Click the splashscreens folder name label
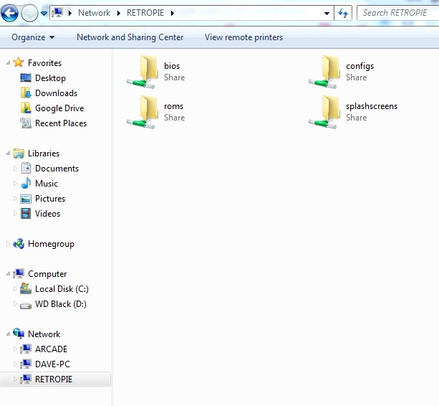 pyautogui.click(x=372, y=106)
